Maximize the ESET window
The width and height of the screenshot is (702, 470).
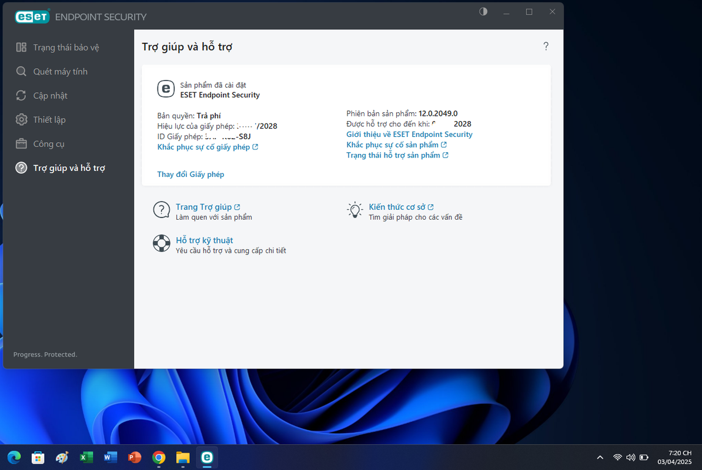click(529, 12)
